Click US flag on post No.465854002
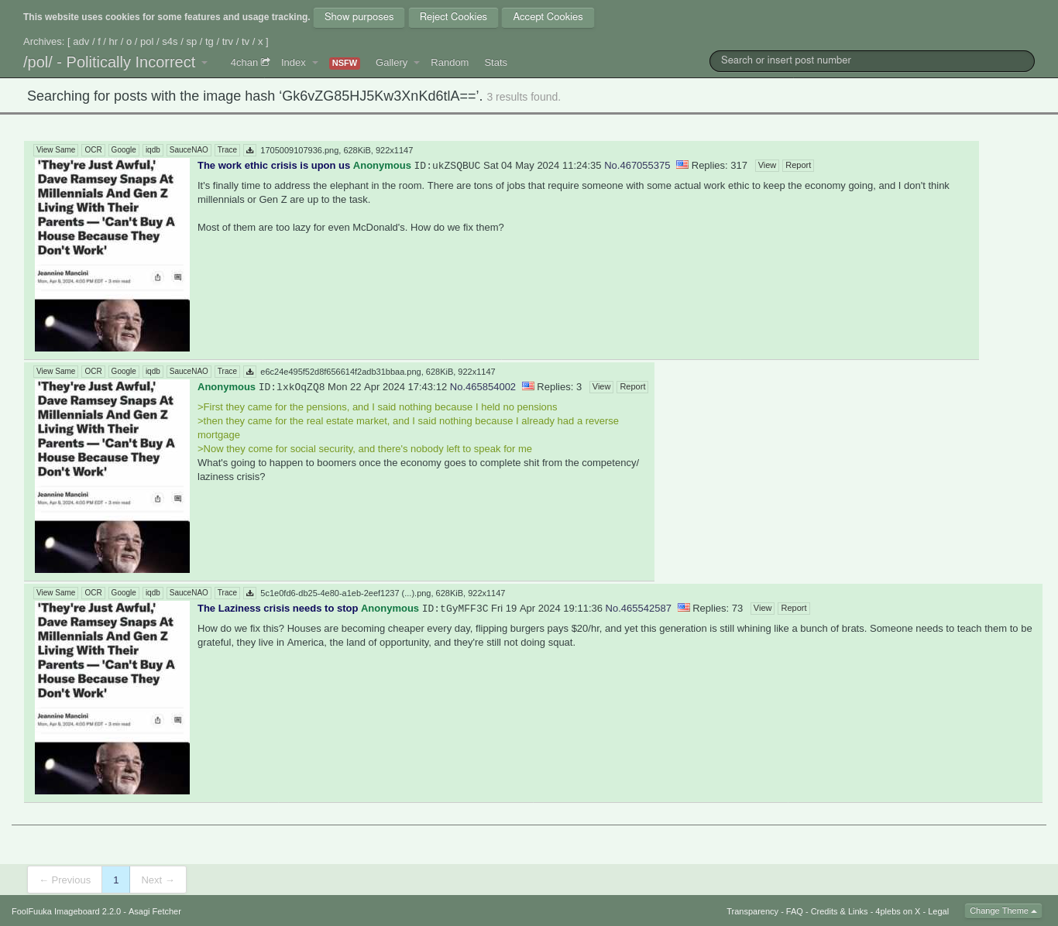 [528, 386]
